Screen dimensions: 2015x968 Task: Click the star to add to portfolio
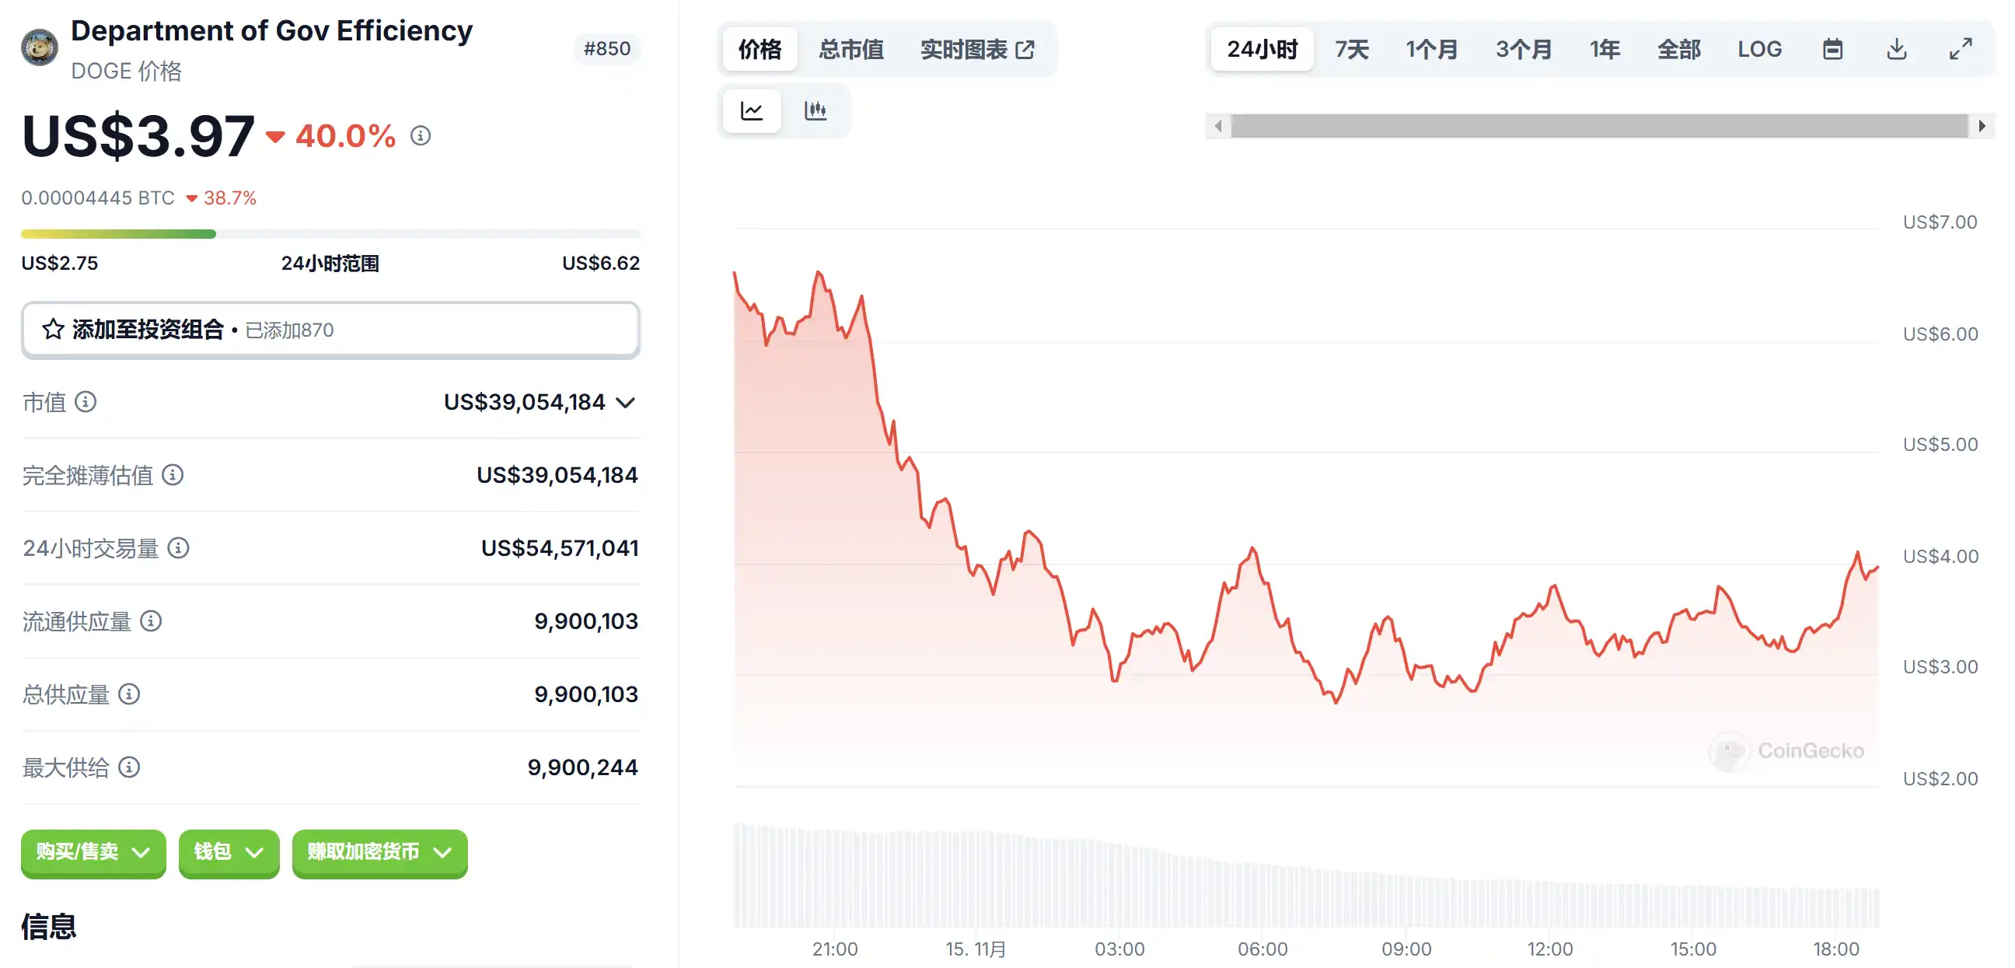tap(53, 330)
